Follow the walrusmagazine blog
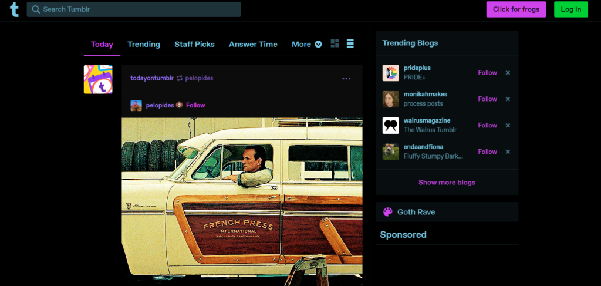 [487, 125]
